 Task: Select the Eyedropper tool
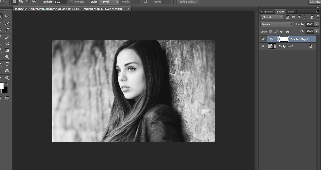point(7,30)
